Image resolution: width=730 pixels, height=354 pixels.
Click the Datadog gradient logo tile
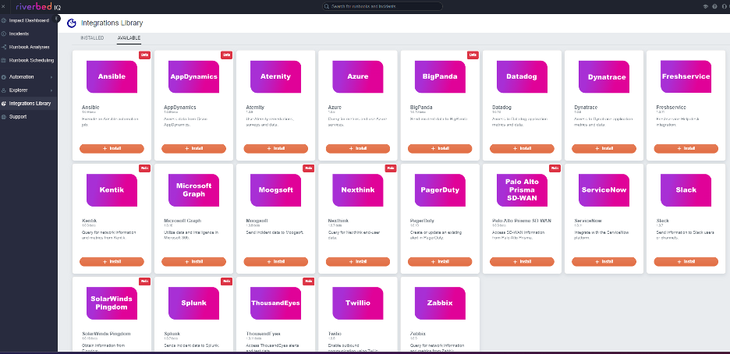[522, 76]
